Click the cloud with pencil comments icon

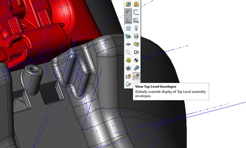click(129, 84)
